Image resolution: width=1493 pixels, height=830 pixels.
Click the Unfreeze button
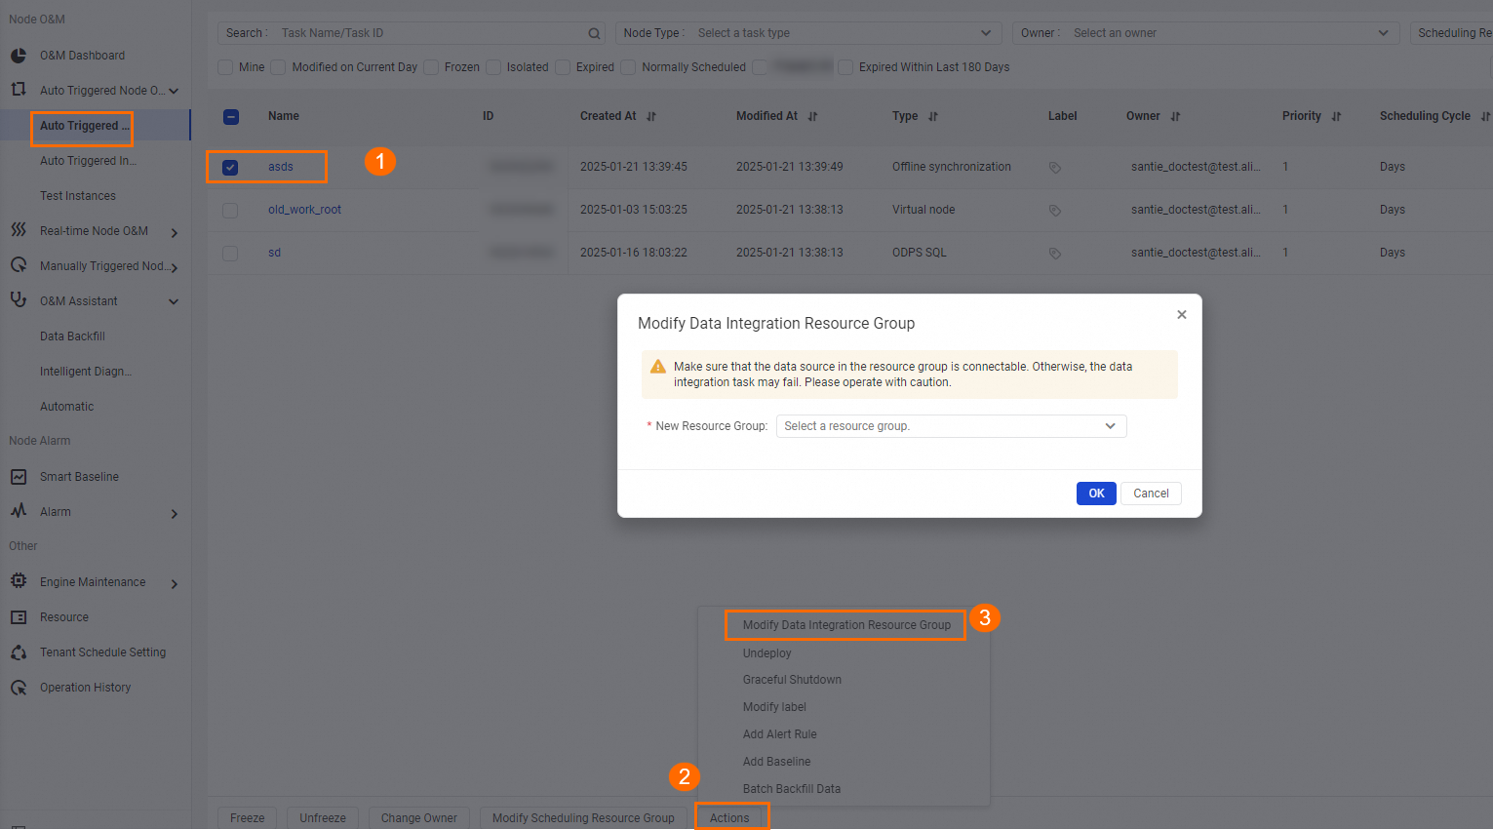tap(323, 818)
